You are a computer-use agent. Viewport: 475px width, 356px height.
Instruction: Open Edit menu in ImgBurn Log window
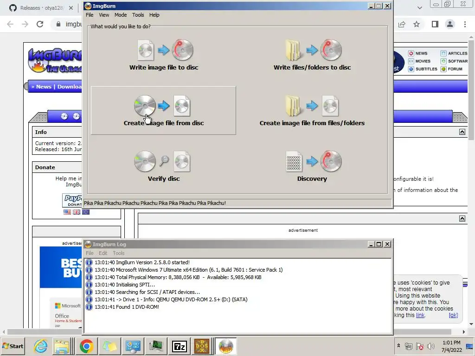pos(103,253)
